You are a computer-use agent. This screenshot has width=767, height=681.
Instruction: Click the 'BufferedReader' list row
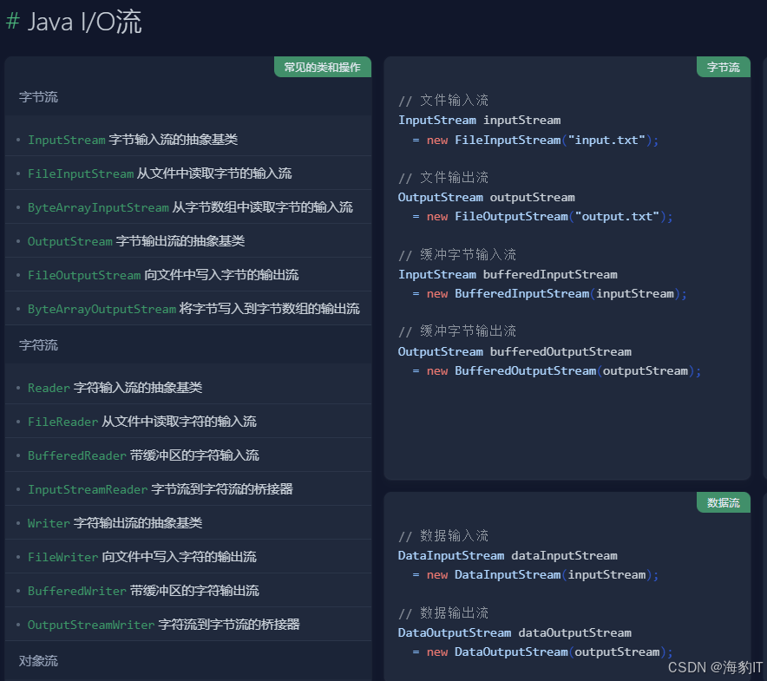click(188, 455)
